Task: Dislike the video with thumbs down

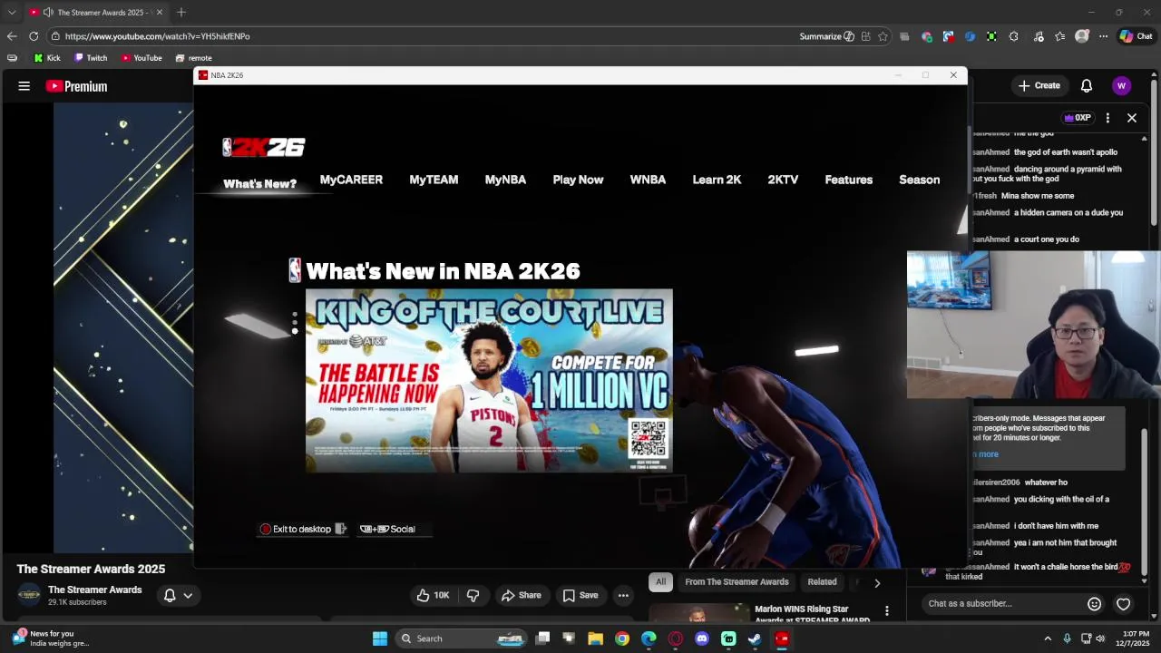Action: (473, 595)
